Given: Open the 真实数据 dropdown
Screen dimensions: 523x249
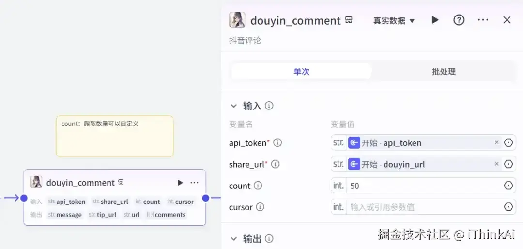Looking at the screenshot, I should point(394,21).
